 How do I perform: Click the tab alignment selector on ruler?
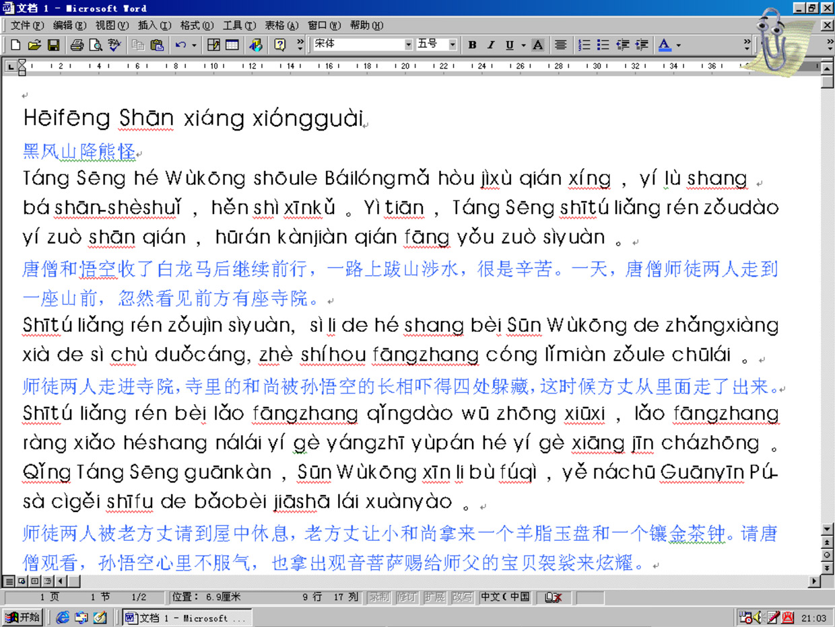tap(9, 67)
